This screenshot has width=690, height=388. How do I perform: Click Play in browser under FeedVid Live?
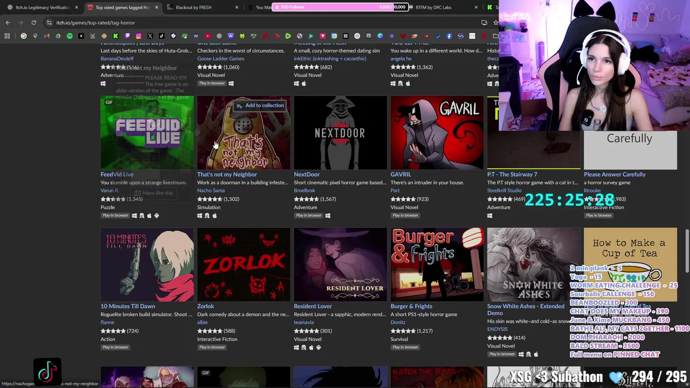click(115, 216)
